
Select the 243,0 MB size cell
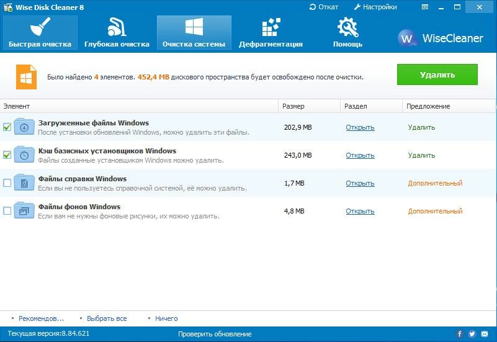298,155
